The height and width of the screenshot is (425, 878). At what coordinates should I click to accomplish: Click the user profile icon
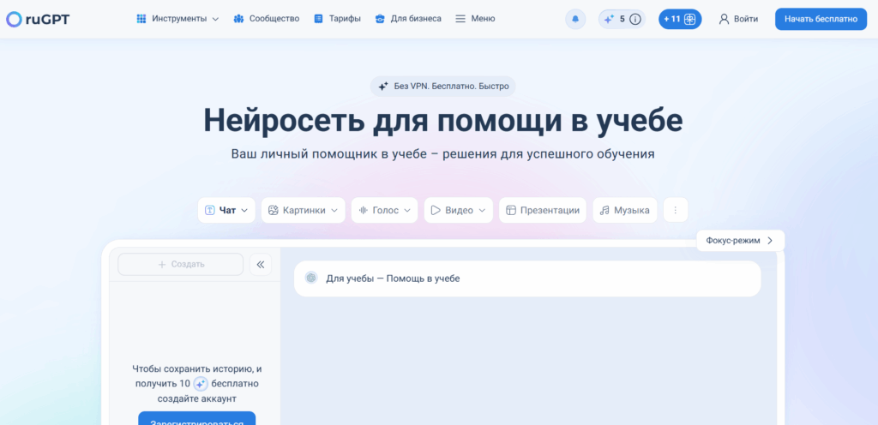(x=724, y=19)
